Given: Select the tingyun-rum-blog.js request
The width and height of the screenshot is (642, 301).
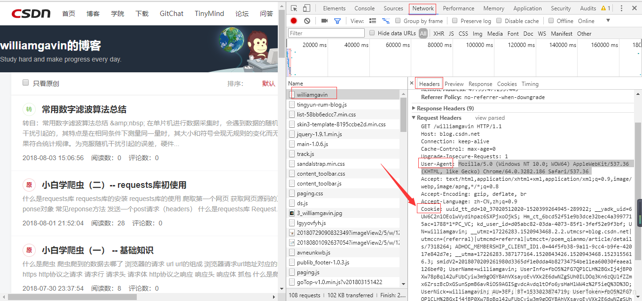Looking at the screenshot, I should click(x=344, y=104).
